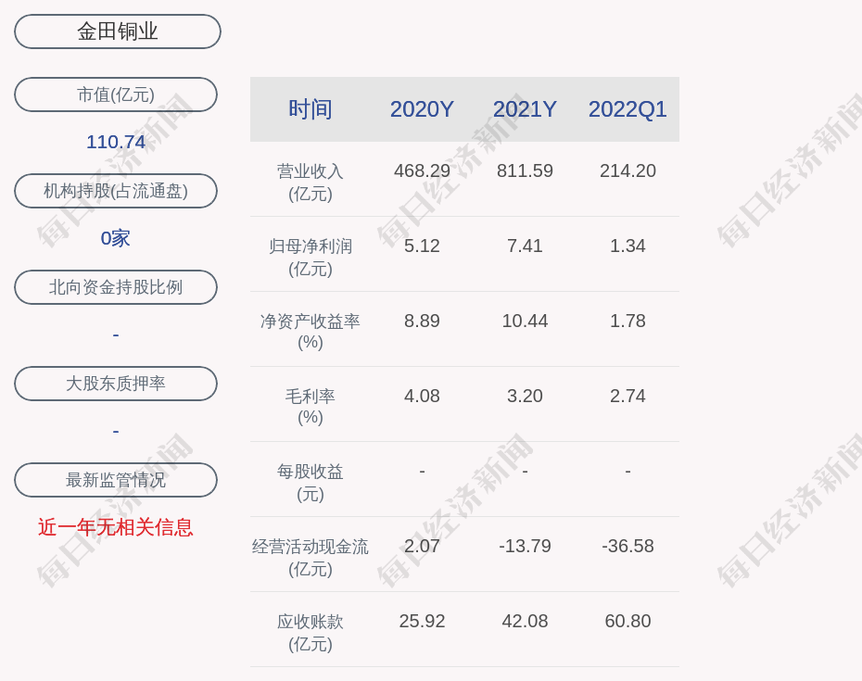Image resolution: width=862 pixels, height=681 pixels.
Task: Select cash flow value 2.07
Action: 423,546
